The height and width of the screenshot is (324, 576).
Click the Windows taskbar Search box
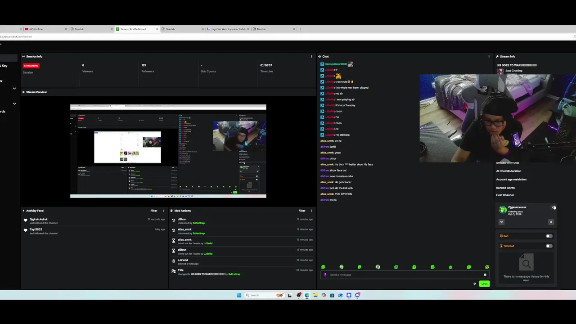click(264, 295)
